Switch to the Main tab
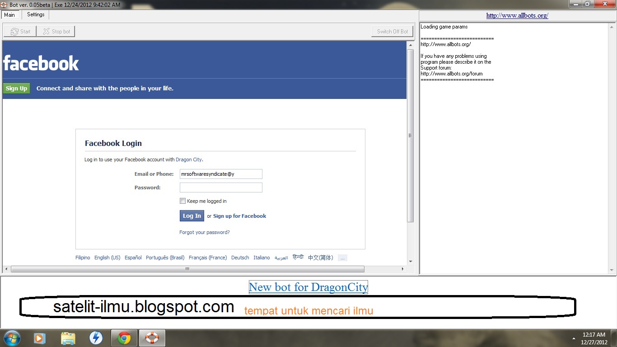The width and height of the screenshot is (617, 347). [x=10, y=15]
